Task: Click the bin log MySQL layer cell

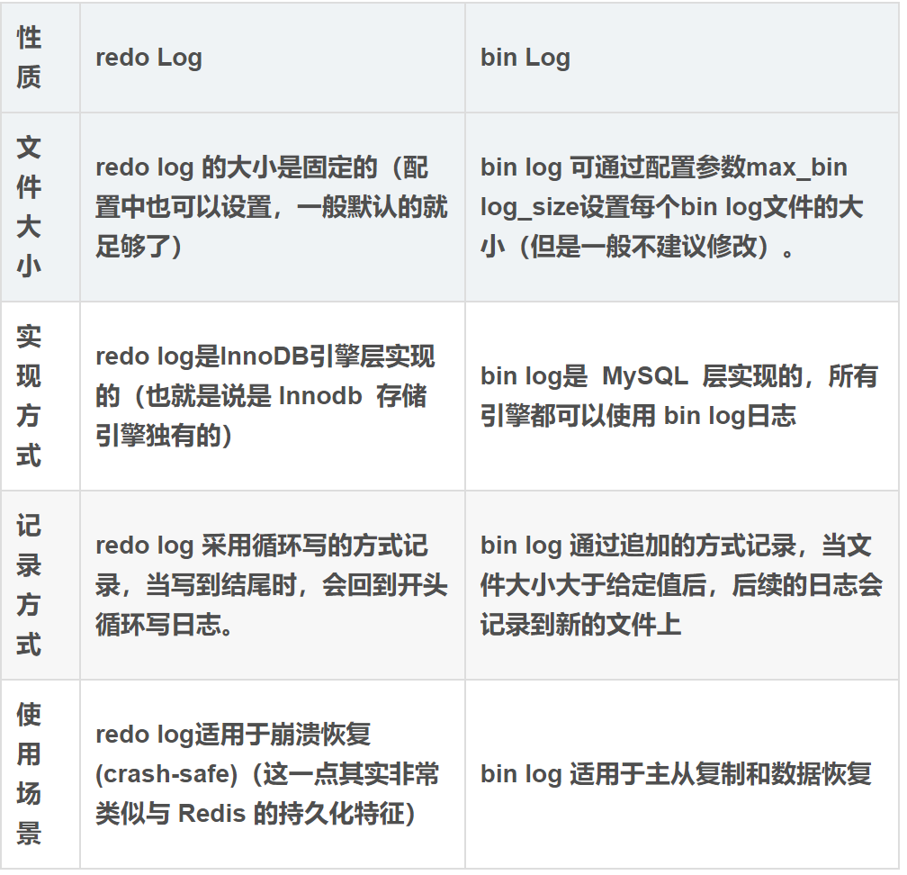Action: pyautogui.click(x=683, y=396)
